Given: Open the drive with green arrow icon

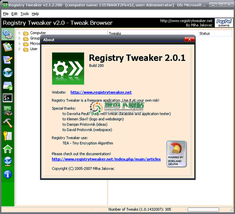Looking at the screenshot, I should coord(8,86).
